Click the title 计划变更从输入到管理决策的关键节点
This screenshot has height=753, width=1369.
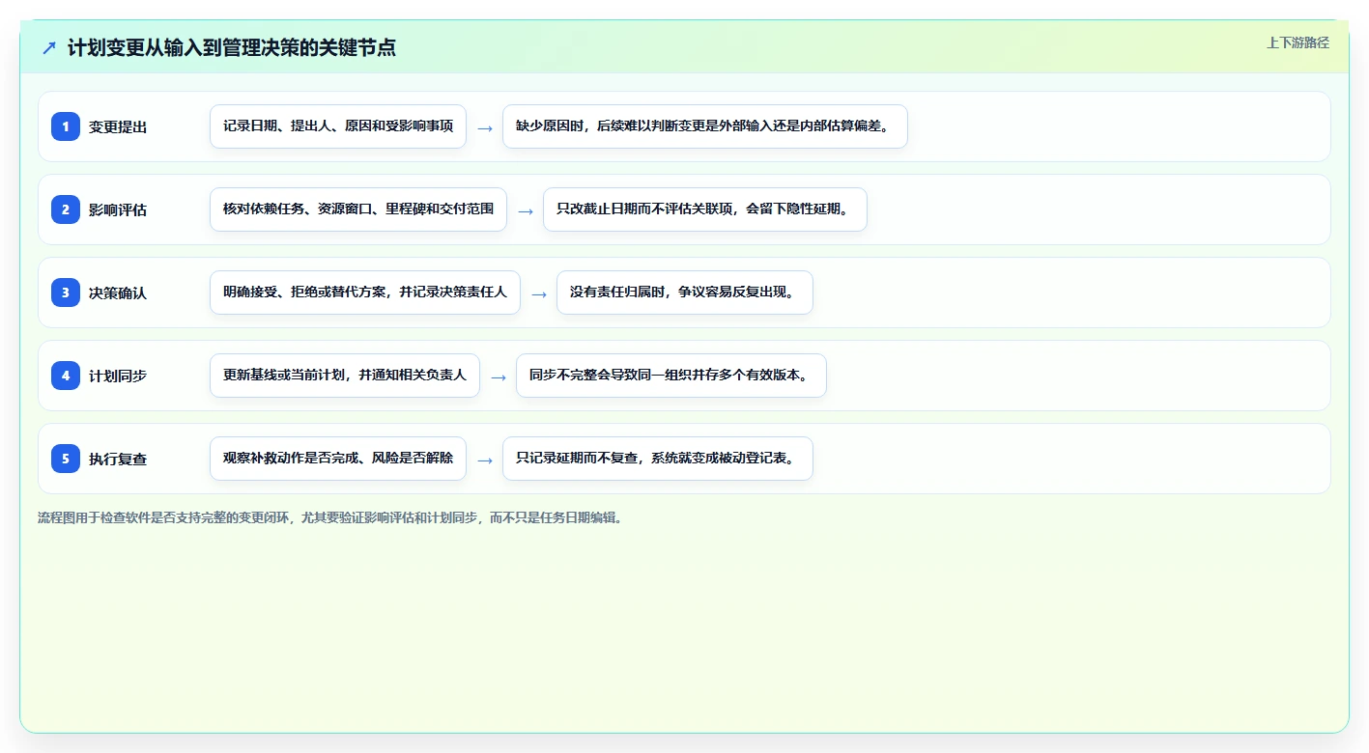232,47
